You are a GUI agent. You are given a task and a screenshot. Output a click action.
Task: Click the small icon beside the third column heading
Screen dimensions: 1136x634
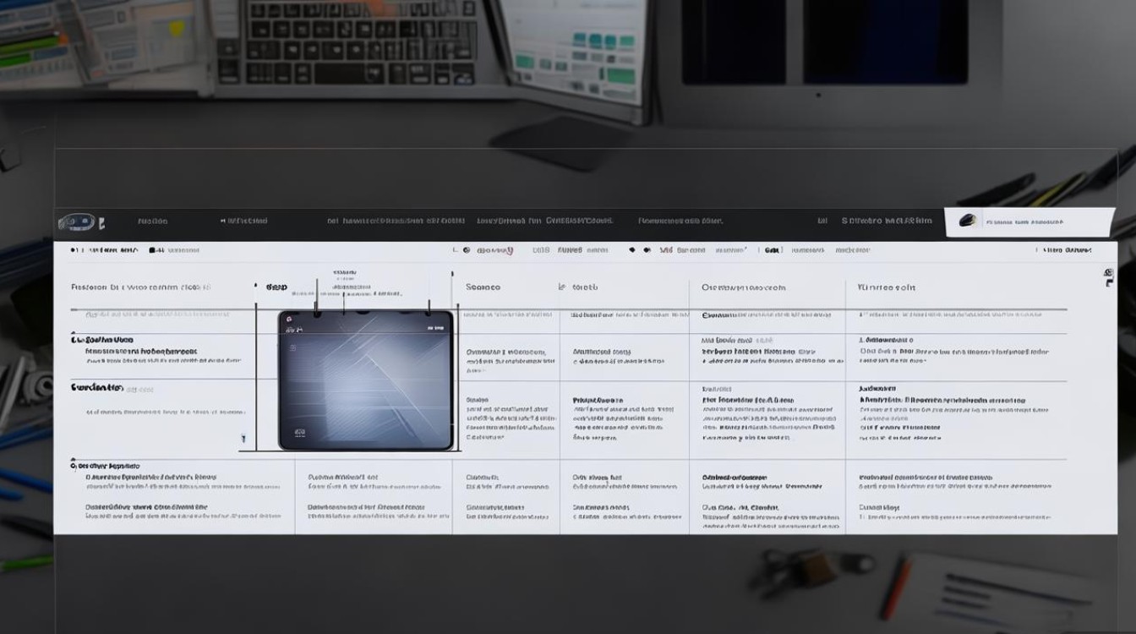[x=562, y=287]
